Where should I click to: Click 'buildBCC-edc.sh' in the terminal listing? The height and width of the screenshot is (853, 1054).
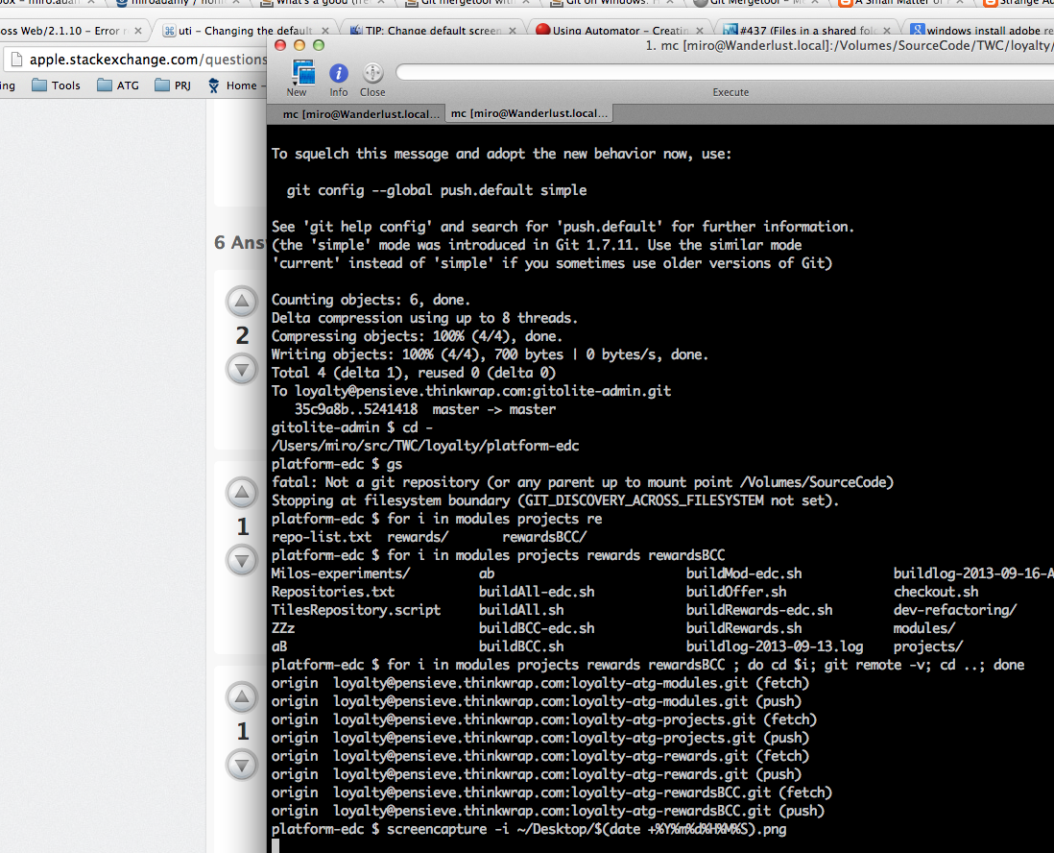(x=537, y=628)
